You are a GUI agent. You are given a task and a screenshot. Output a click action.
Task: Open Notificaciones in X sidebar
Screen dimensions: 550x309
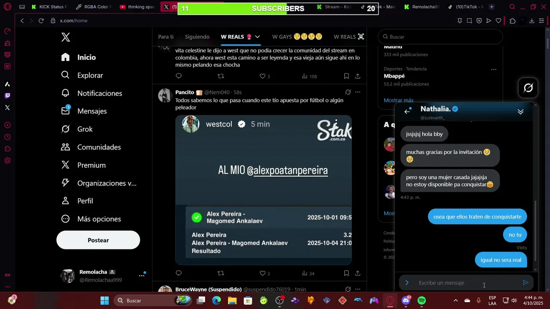[x=92, y=93]
